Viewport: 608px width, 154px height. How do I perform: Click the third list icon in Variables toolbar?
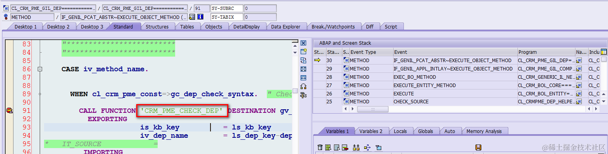pyautogui.click(x=336, y=148)
